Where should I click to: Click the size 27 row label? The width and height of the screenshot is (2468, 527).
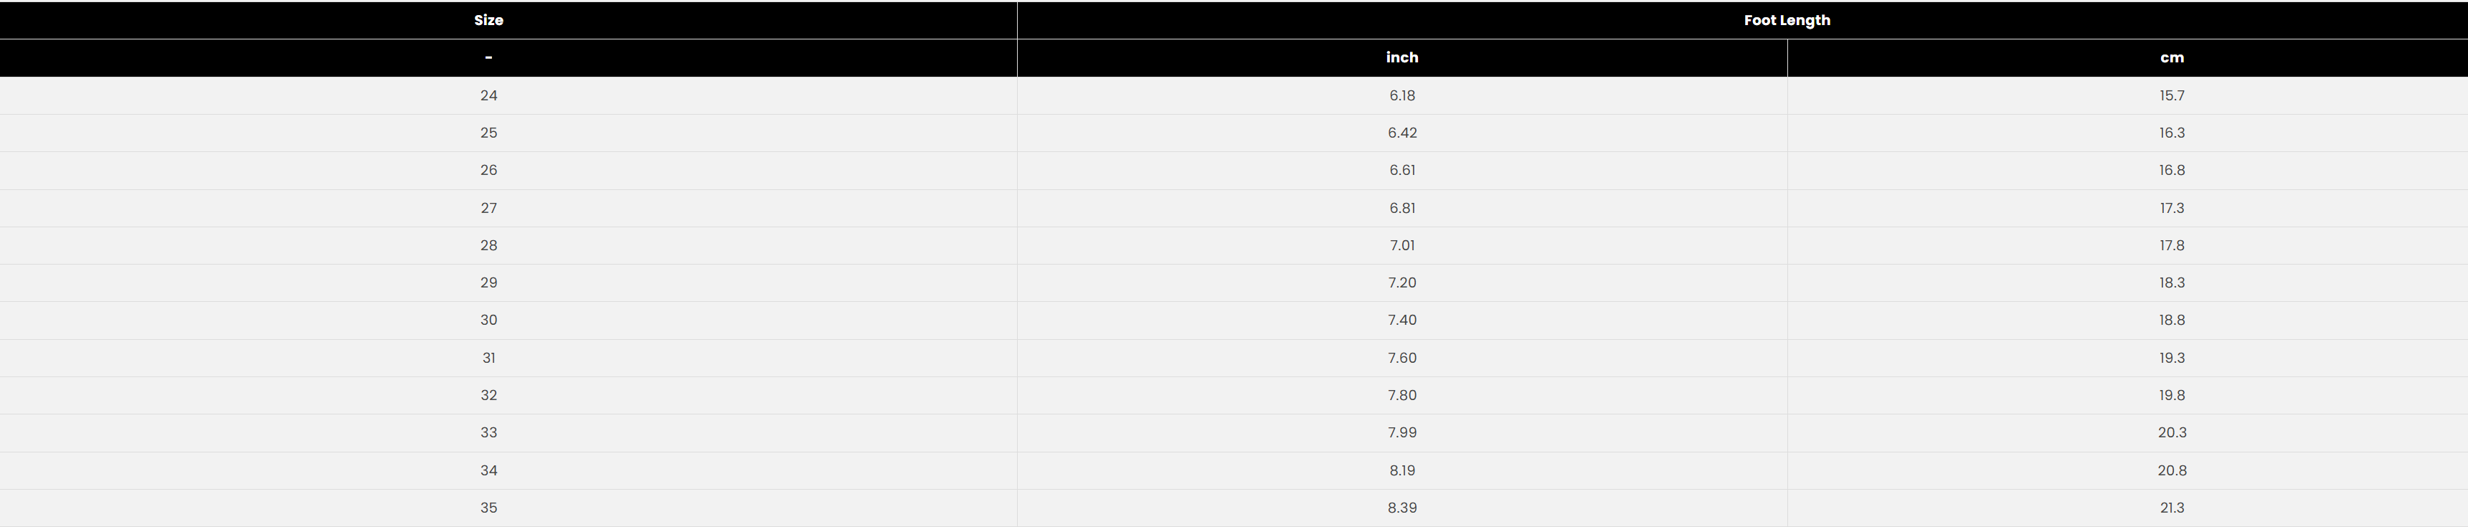point(488,208)
